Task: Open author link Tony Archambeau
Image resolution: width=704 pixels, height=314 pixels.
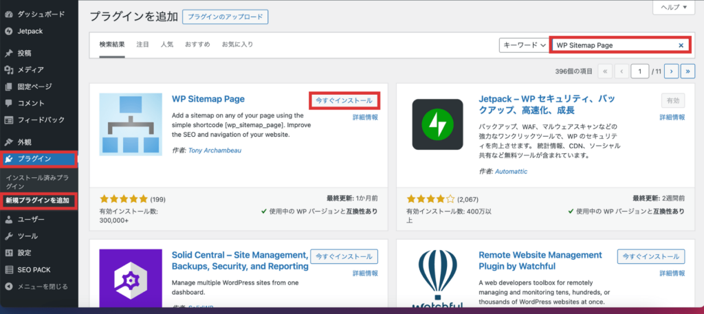Action: pos(215,150)
